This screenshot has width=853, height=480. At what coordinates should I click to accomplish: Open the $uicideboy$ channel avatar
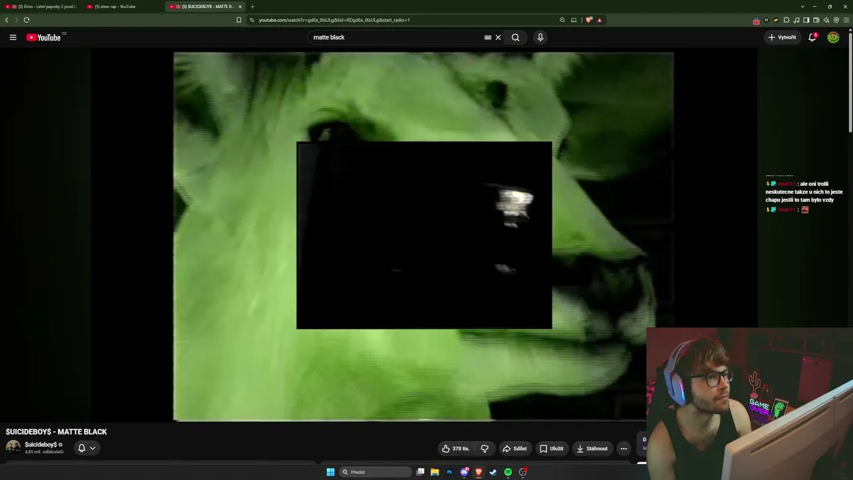pos(13,447)
